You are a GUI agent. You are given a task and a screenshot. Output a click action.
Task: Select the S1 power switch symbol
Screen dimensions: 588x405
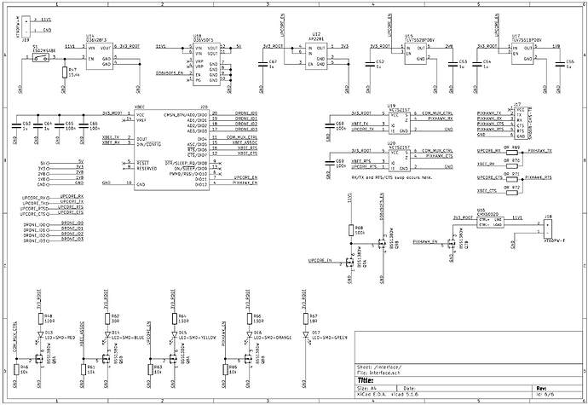pos(40,57)
